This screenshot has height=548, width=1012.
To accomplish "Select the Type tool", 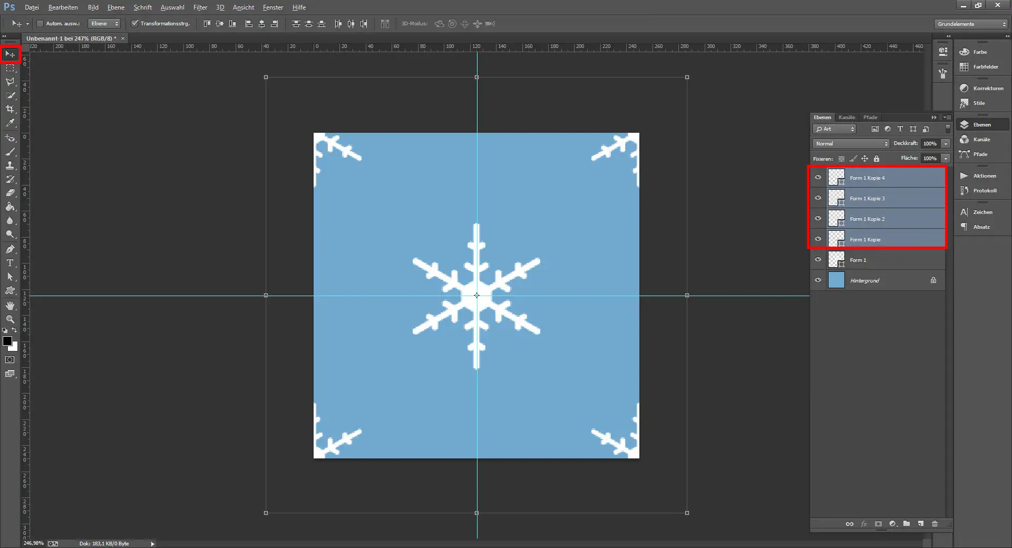I will [x=10, y=263].
